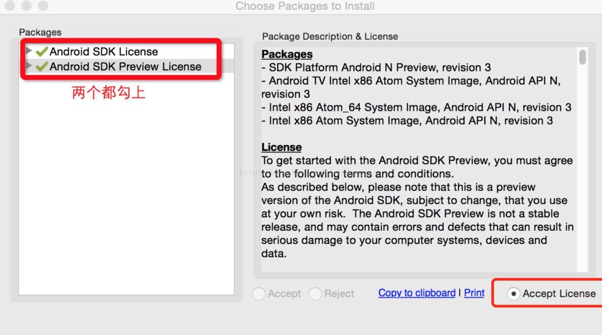
Task: Click the green checkmark beside Android SDK License
Action: [42, 52]
